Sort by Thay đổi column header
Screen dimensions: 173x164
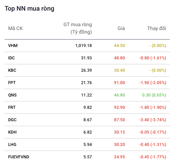157,28
